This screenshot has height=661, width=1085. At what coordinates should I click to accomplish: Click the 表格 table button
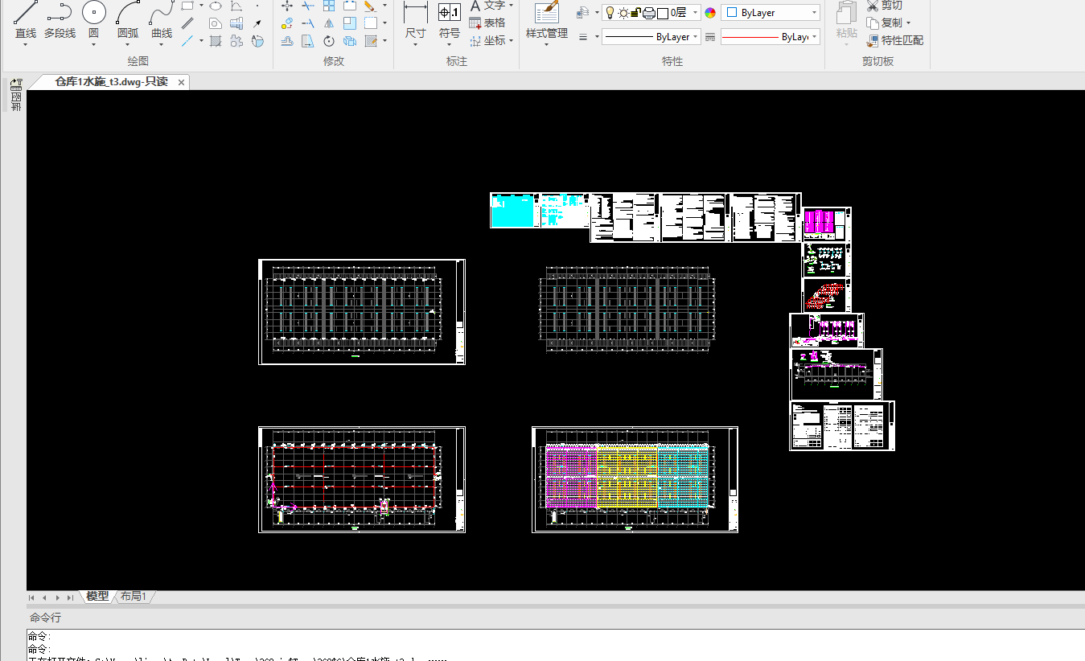(x=487, y=23)
